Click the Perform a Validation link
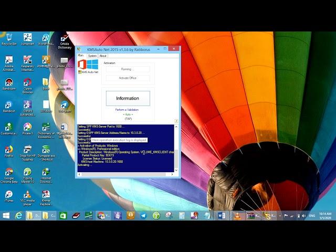This screenshot has height=252, width=336. pos(127,110)
